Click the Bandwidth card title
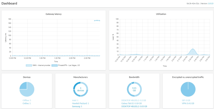This screenshot has width=214, height=109. [134, 77]
